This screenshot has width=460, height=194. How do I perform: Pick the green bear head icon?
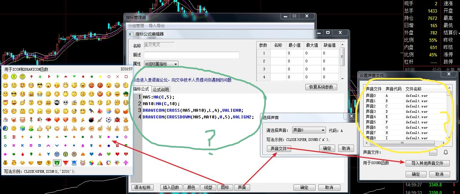(x=57, y=163)
